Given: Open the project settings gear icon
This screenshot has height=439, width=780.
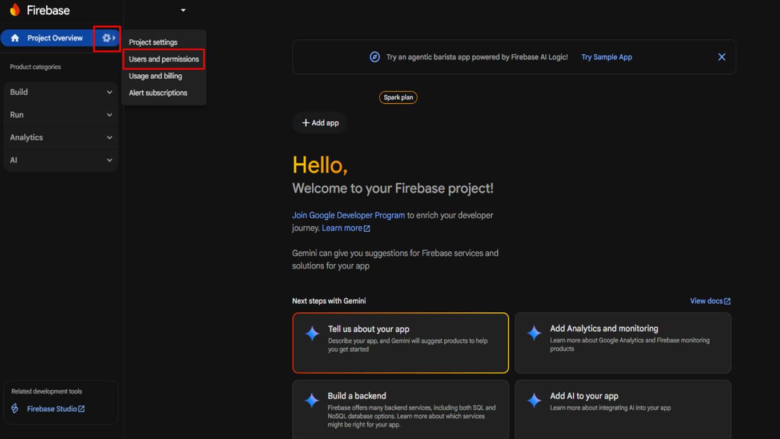Looking at the screenshot, I should (x=106, y=38).
